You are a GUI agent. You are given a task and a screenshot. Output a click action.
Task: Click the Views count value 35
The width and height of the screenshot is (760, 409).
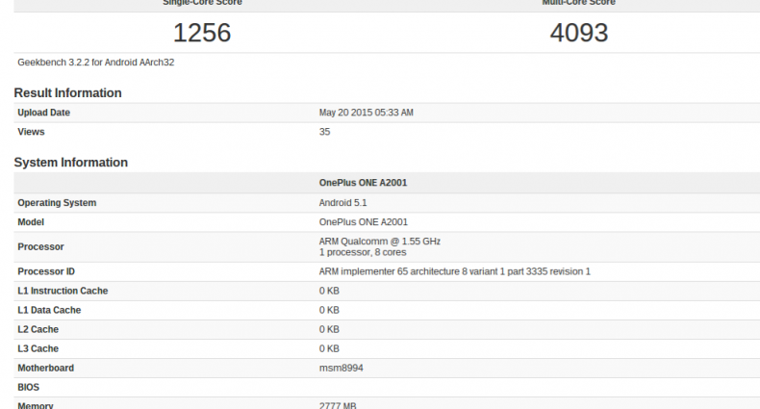pyautogui.click(x=324, y=132)
